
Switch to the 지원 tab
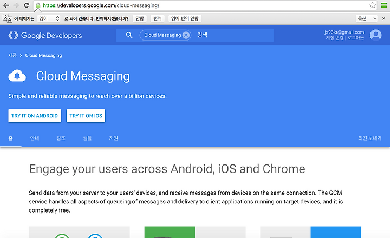[114, 138]
